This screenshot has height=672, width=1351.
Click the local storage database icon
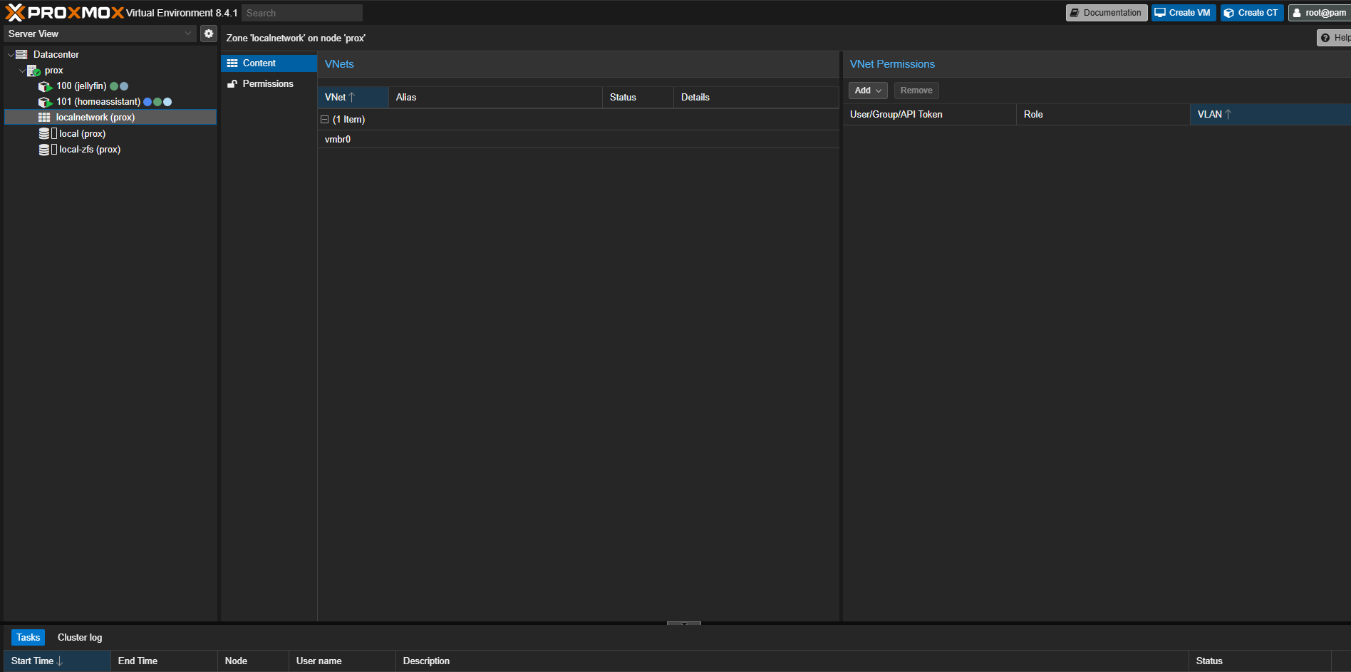point(44,134)
